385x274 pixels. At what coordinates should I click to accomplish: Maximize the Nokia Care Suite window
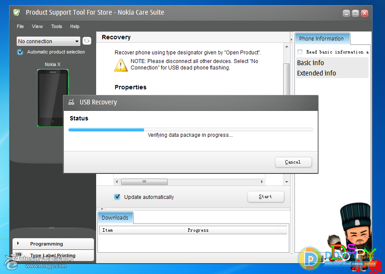click(355, 13)
